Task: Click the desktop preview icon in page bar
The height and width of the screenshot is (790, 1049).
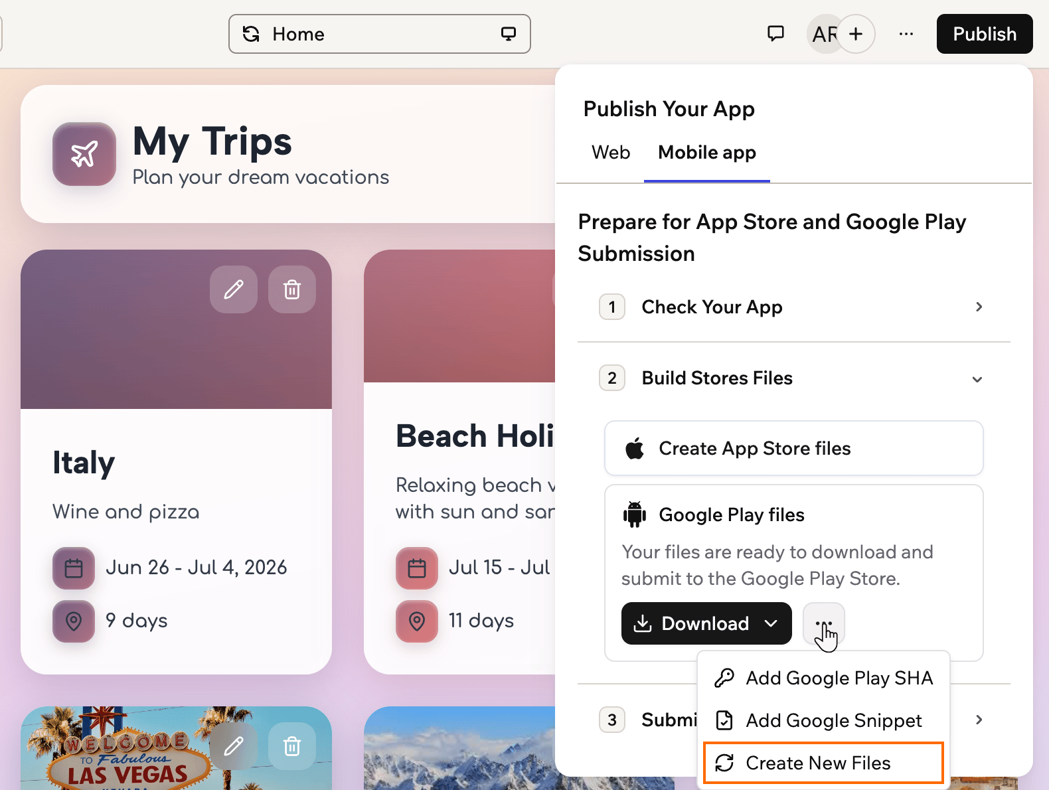Action: (x=509, y=34)
